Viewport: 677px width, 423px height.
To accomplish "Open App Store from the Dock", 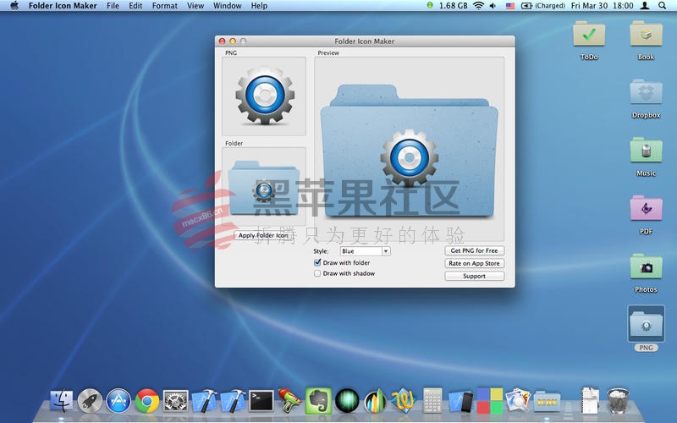I will 118,400.
